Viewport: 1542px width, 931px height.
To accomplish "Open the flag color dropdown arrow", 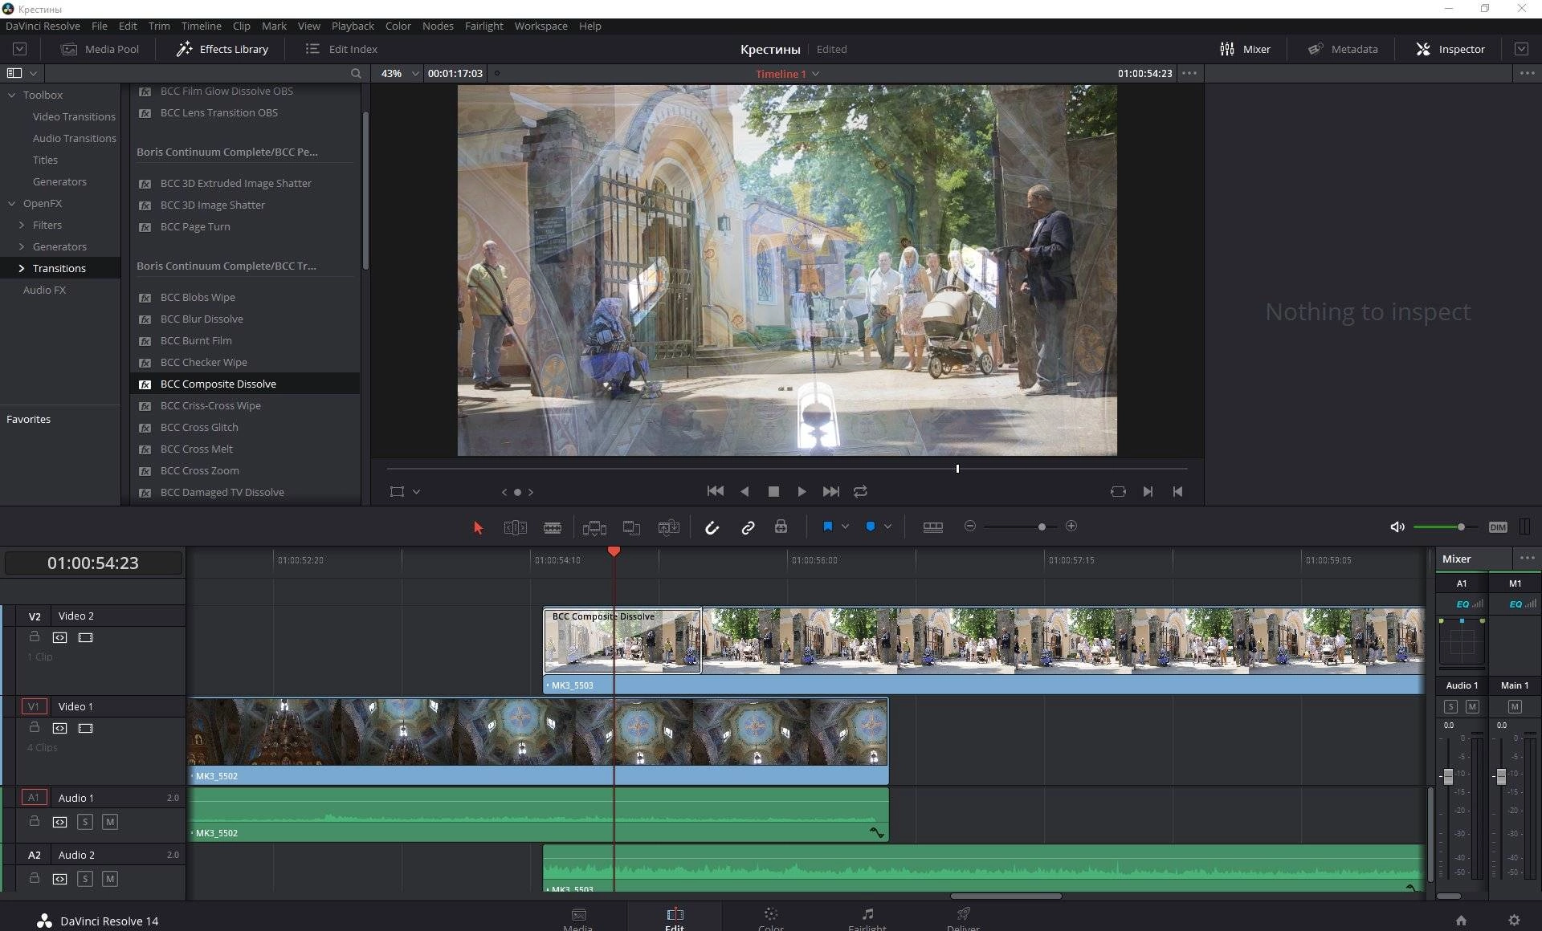I will tap(845, 526).
